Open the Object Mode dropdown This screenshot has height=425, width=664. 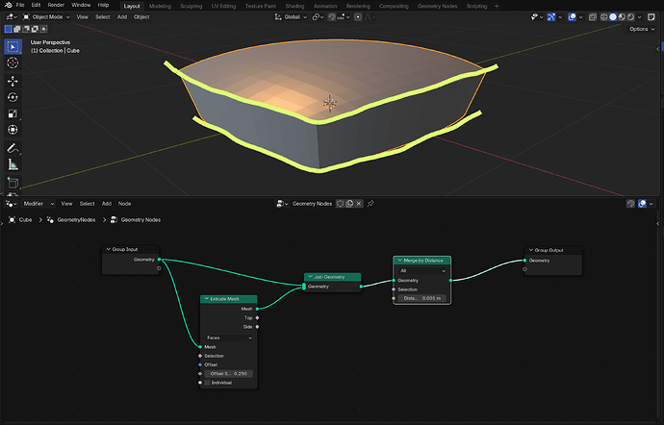pyautogui.click(x=46, y=17)
